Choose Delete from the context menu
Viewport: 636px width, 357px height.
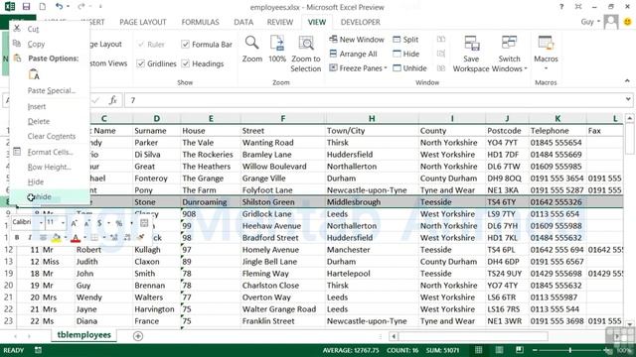50,121
